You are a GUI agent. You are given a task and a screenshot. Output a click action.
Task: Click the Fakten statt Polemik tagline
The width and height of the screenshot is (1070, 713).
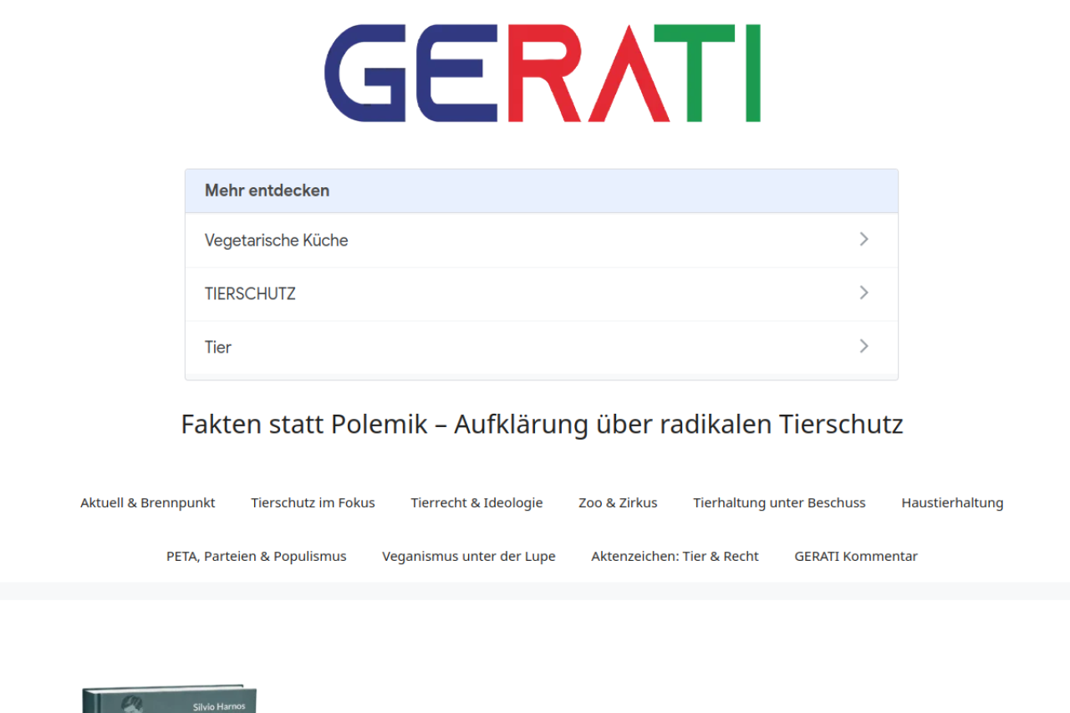point(543,425)
